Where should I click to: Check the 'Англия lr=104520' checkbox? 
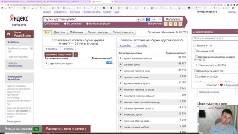(196, 76)
